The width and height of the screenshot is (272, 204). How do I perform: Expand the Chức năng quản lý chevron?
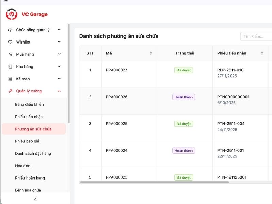click(59, 30)
